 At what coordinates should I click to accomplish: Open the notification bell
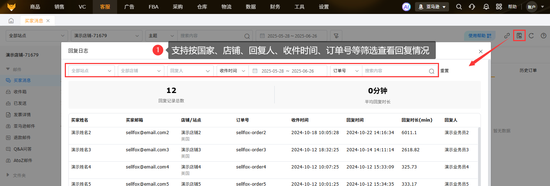coord(486,7)
